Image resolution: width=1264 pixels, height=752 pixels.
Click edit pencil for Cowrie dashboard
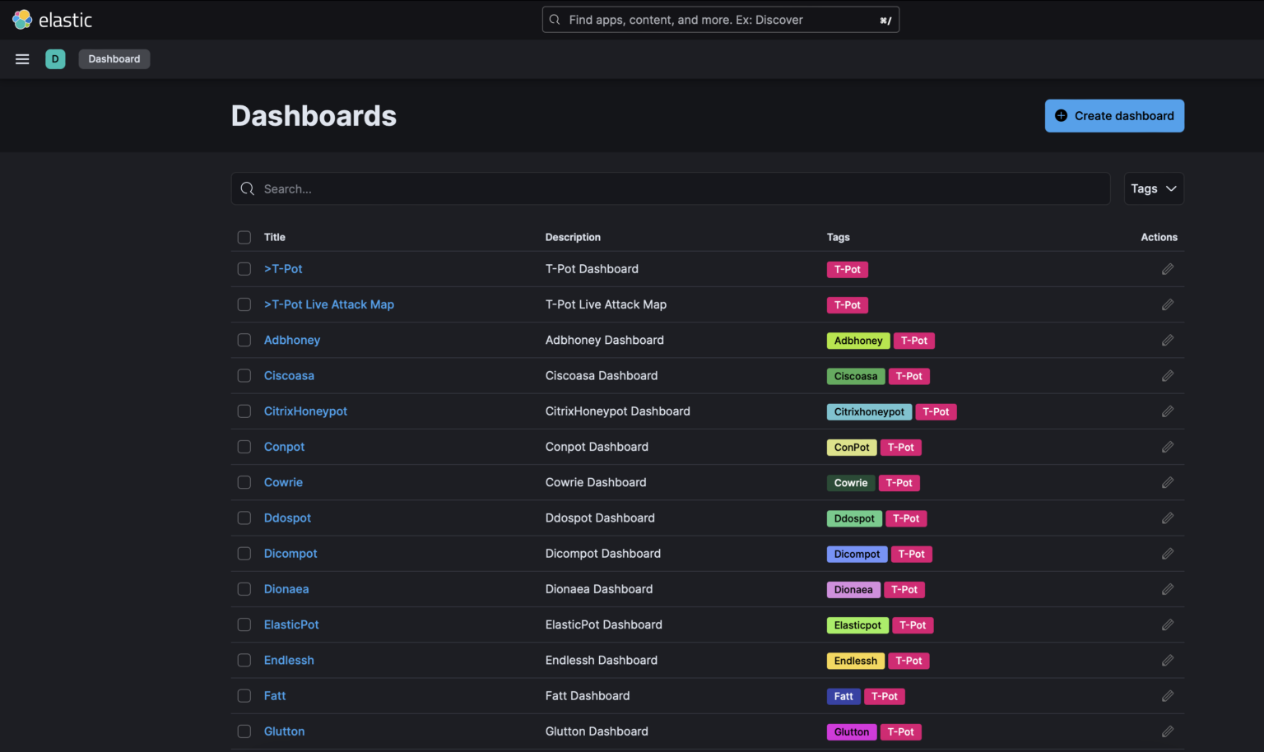1167,483
